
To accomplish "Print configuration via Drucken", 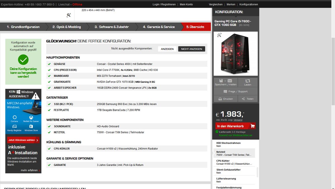I will coord(226,99).
